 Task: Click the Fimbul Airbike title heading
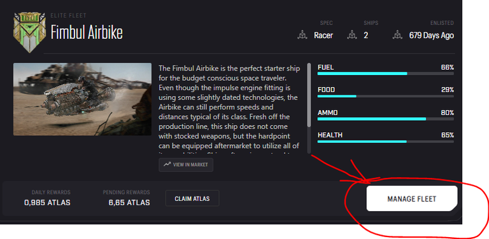coord(87,32)
